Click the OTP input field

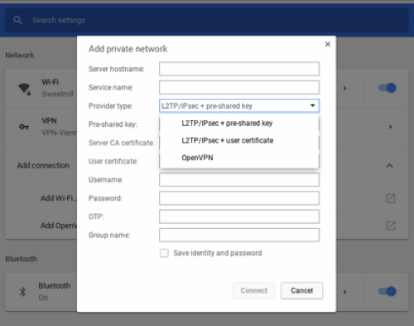239,217
